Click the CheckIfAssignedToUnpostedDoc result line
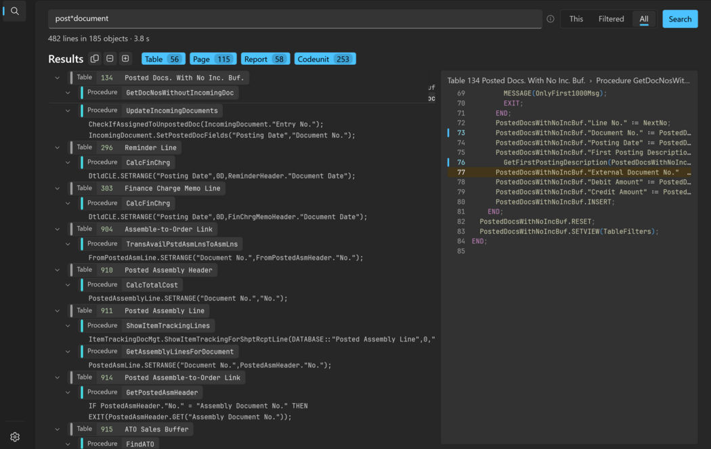Image resolution: width=711 pixels, height=449 pixels. 206,124
